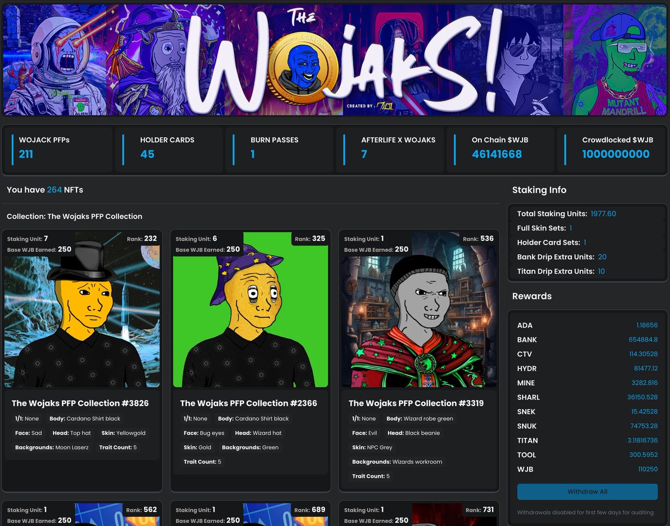The width and height of the screenshot is (670, 526).
Task: Click the Titan Drip Extra Units row
Action: click(587, 271)
